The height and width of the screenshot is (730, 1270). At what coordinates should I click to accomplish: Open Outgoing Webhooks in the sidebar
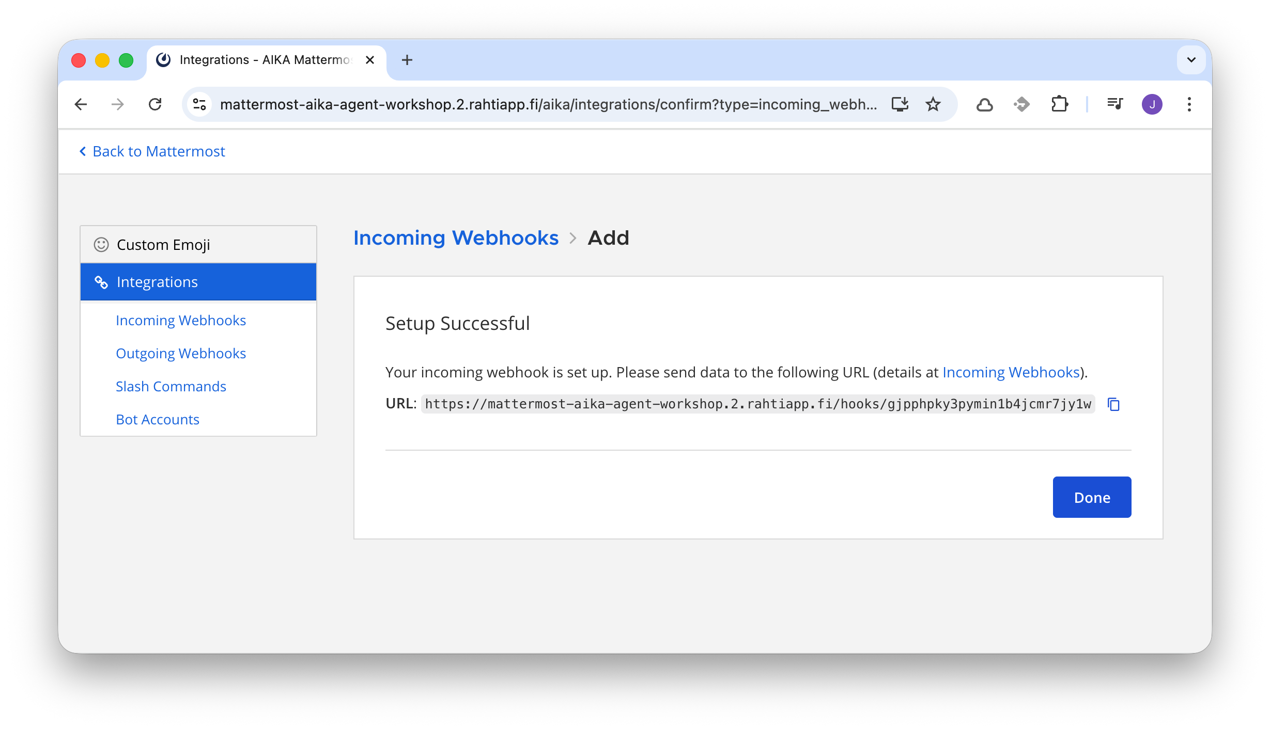pyautogui.click(x=180, y=354)
